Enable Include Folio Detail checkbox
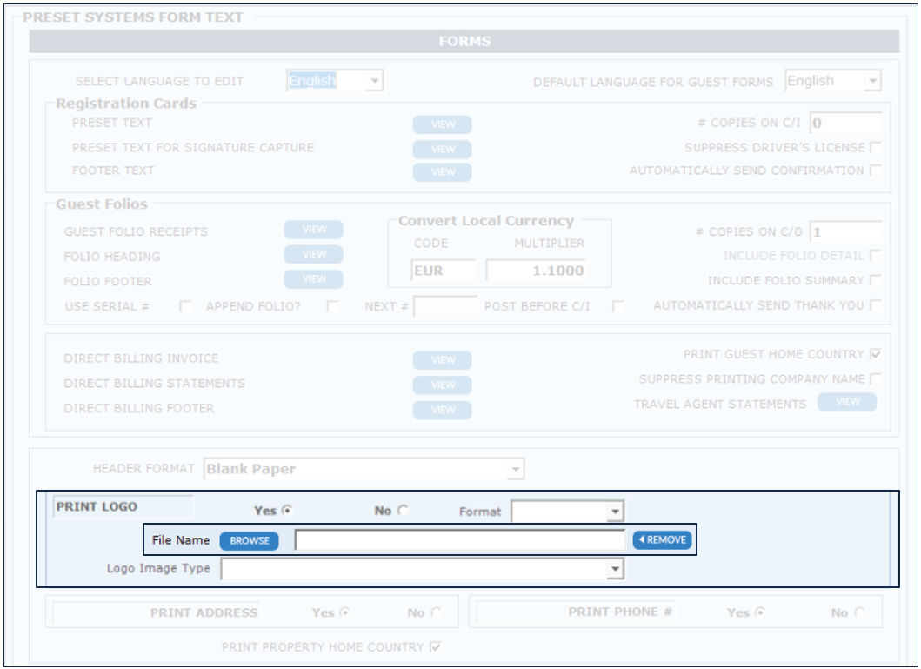This screenshot has width=921, height=669. [875, 255]
